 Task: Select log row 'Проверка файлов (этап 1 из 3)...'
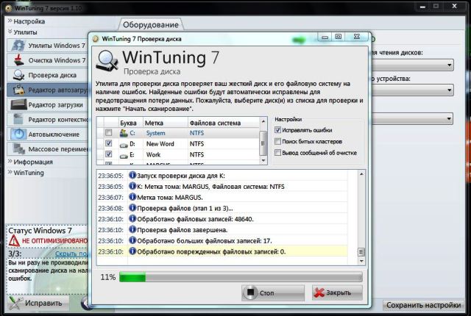pyautogui.click(x=222, y=208)
